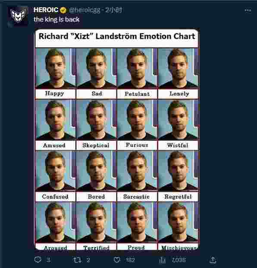
Task: Click the retweet icon
Action: pyautogui.click(x=77, y=260)
